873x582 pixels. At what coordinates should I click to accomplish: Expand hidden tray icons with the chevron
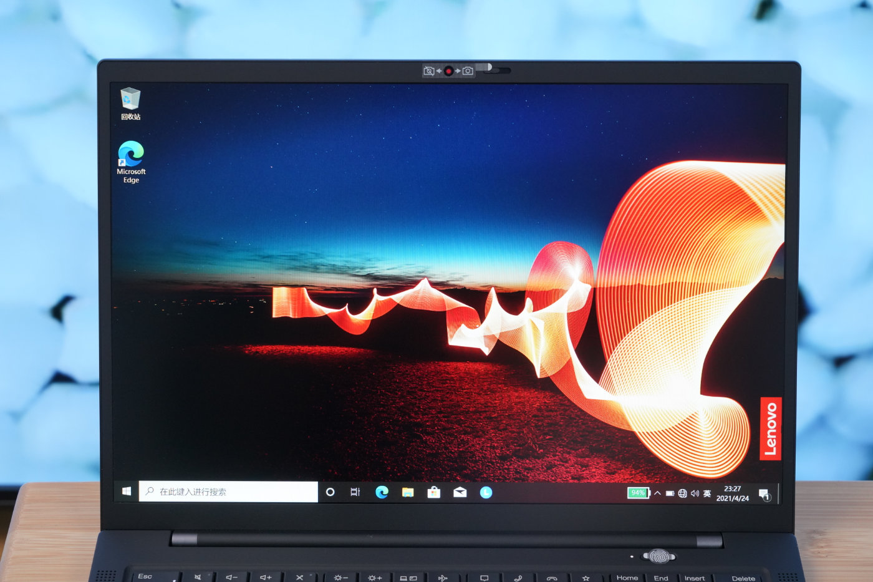pyautogui.click(x=657, y=493)
